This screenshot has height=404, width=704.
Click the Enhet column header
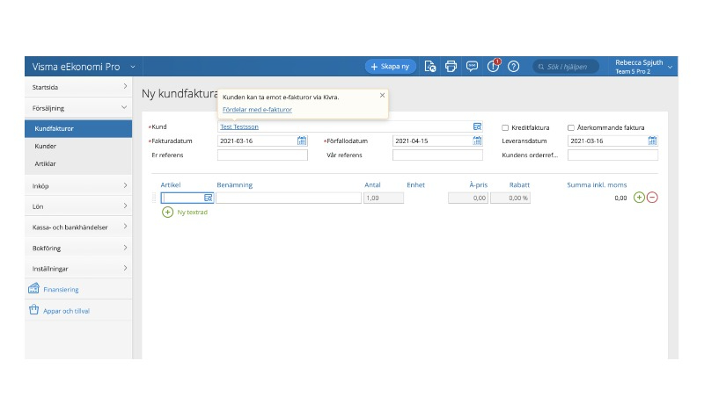coord(415,184)
